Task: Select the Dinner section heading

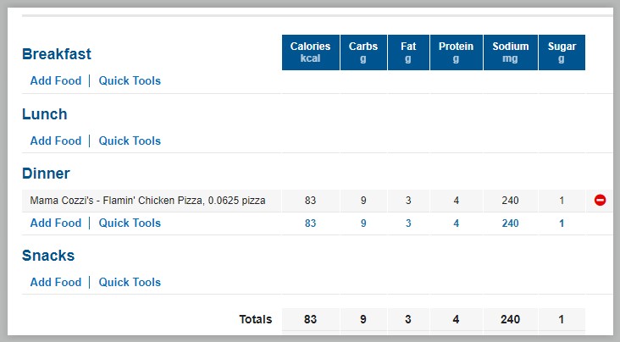Action: 46,174
